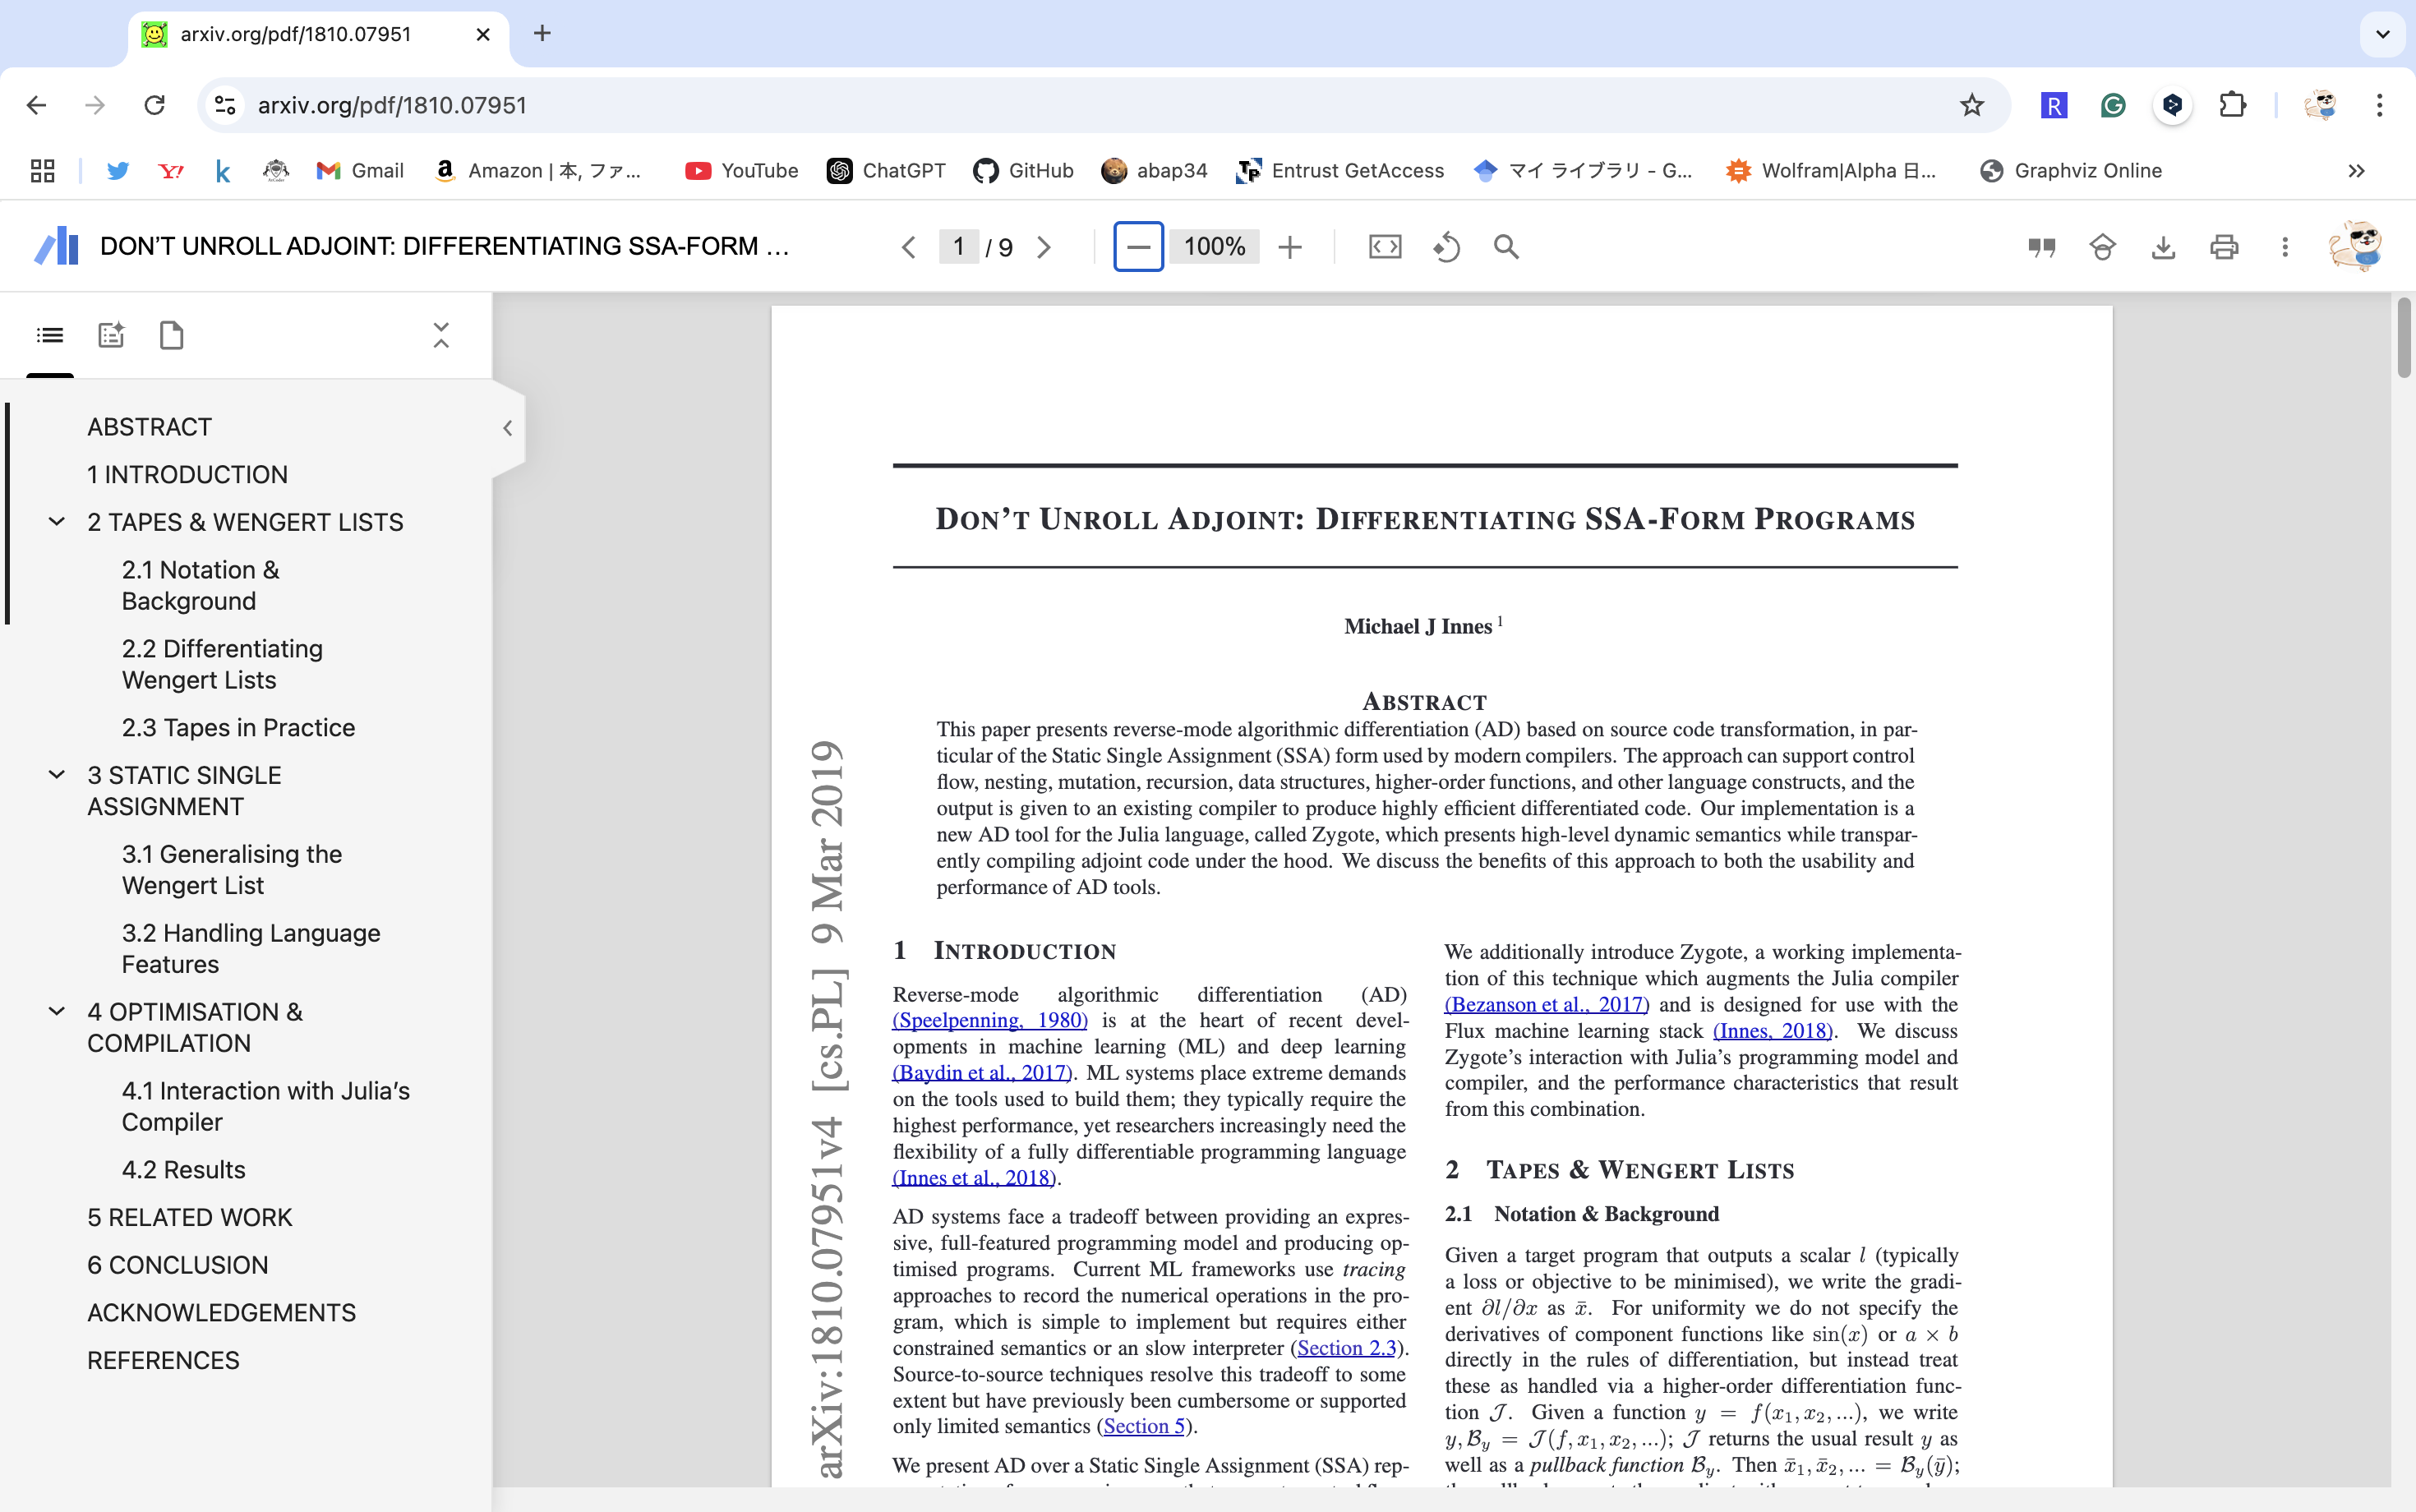Open the browser extensions puzzle icon
Viewport: 2416px width, 1512px height.
(x=2232, y=105)
